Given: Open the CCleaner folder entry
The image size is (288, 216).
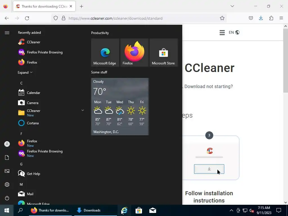Looking at the screenshot, I should tap(29, 113).
